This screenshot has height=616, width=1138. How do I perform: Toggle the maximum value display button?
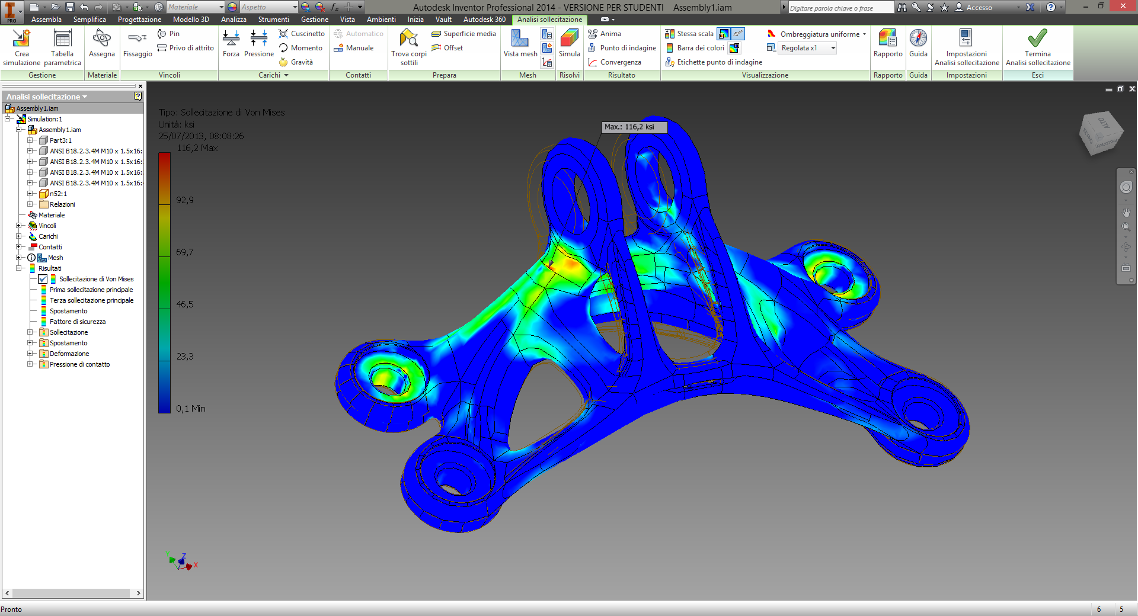click(x=724, y=34)
